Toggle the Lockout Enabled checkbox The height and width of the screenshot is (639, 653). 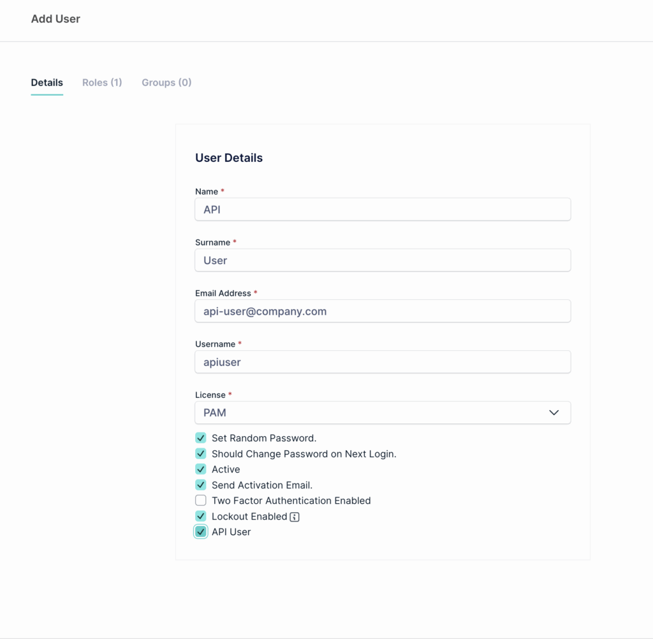click(201, 516)
